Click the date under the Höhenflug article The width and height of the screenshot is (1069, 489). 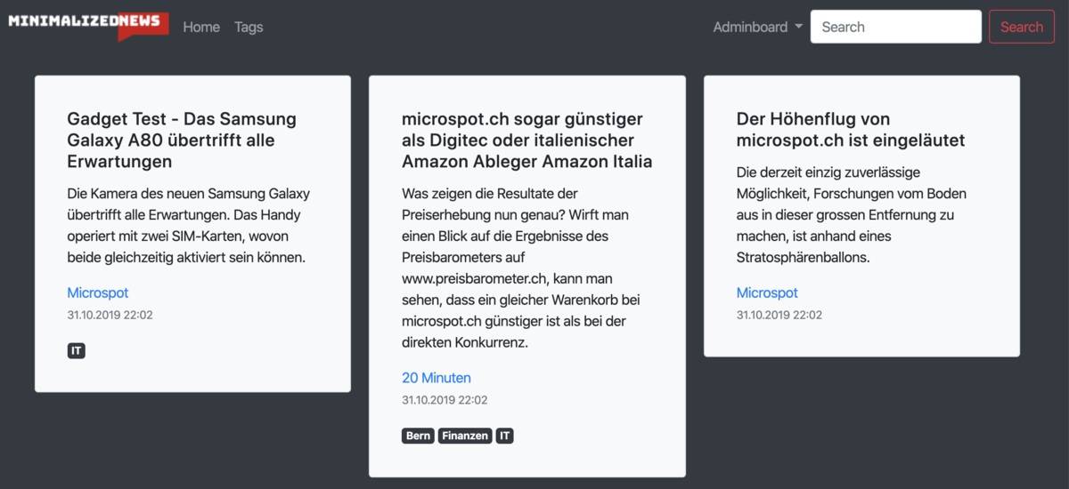click(779, 315)
